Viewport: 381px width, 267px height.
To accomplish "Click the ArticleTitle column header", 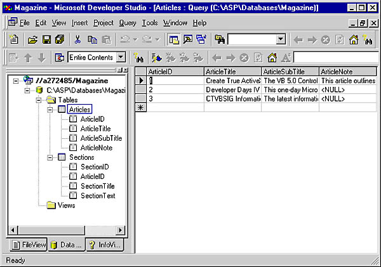I will pyautogui.click(x=232, y=72).
